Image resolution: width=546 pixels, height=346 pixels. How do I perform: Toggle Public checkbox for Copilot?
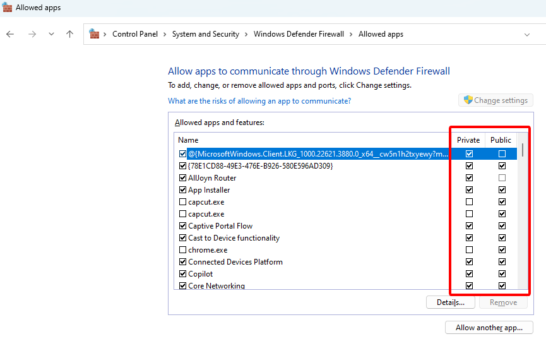502,274
